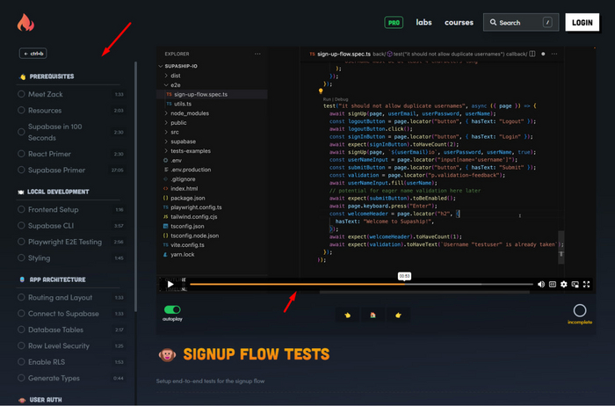
Task: Click the LOGIN button
Action: click(581, 23)
